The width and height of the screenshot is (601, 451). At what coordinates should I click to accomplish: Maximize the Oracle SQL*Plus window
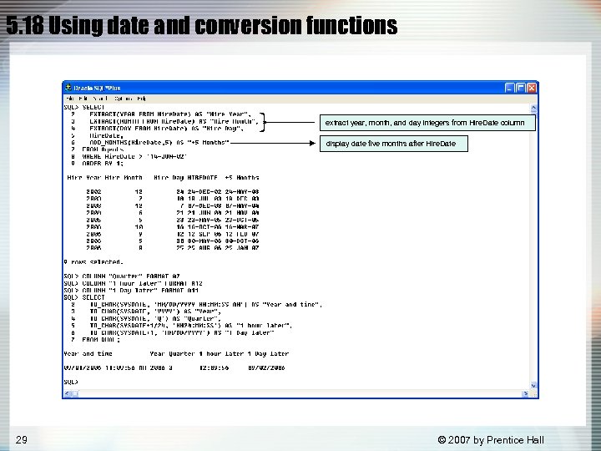tap(521, 89)
